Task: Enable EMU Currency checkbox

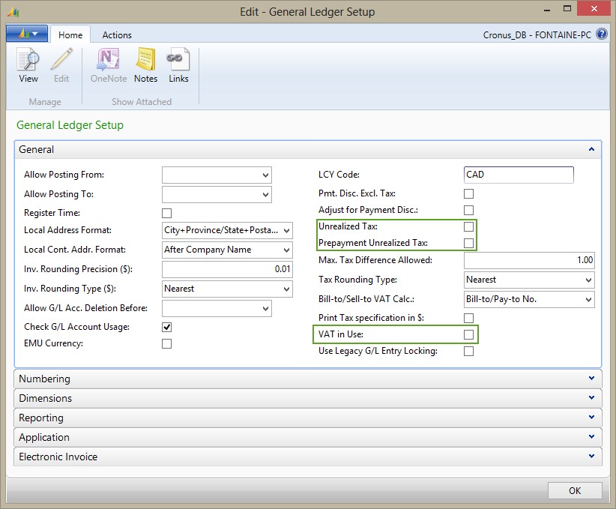Action: click(x=166, y=343)
